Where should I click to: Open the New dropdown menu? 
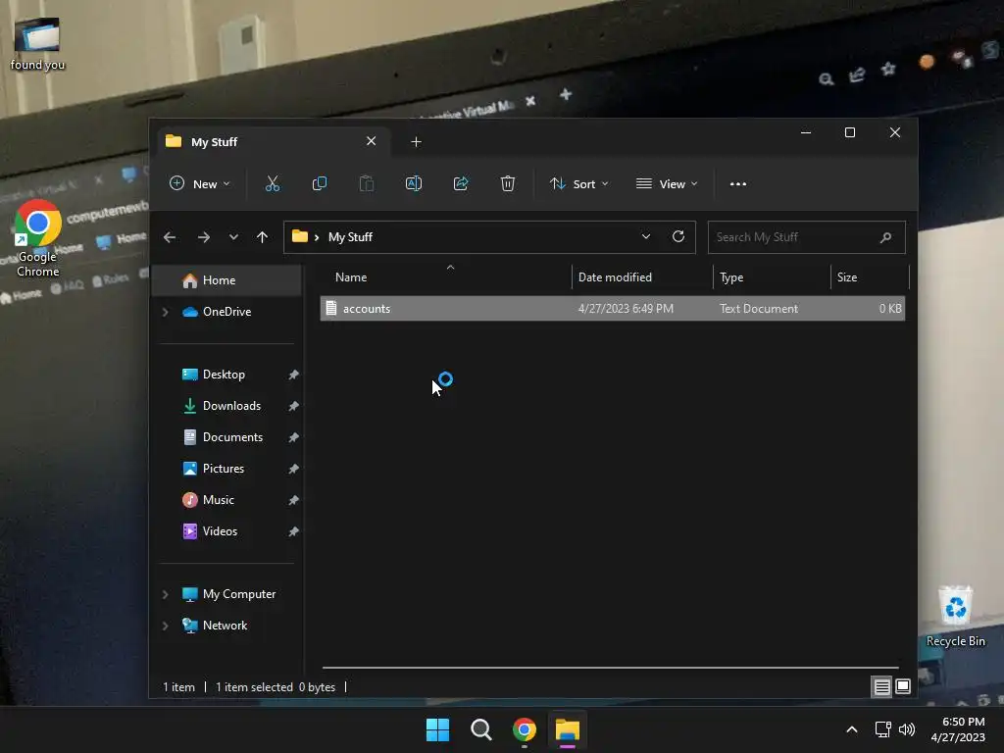click(199, 183)
